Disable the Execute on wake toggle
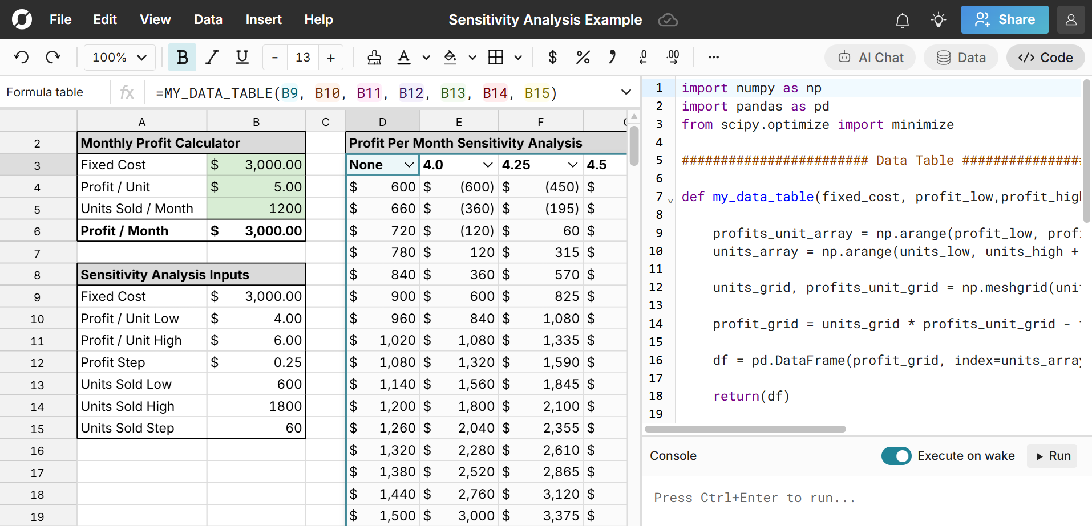Viewport: 1092px width, 526px height. coord(896,456)
